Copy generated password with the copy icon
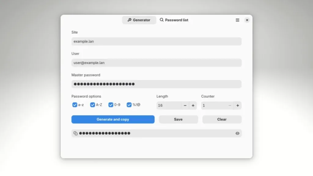313x176 pixels. click(x=75, y=133)
